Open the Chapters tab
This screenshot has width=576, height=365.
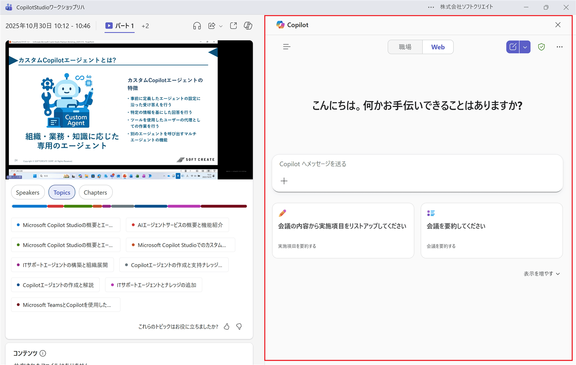(95, 192)
